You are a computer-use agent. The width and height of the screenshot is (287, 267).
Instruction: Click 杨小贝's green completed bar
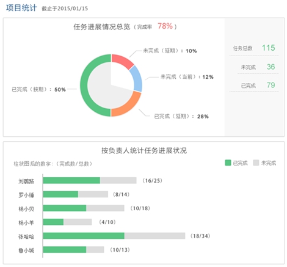(65, 208)
